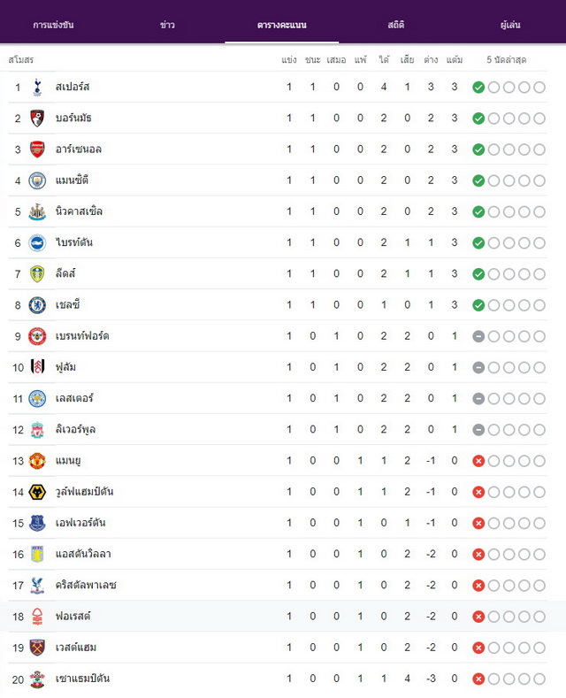Switch to the การแข่งขัน tab
Screen dimensions: 566x698
pyautogui.click(x=53, y=25)
